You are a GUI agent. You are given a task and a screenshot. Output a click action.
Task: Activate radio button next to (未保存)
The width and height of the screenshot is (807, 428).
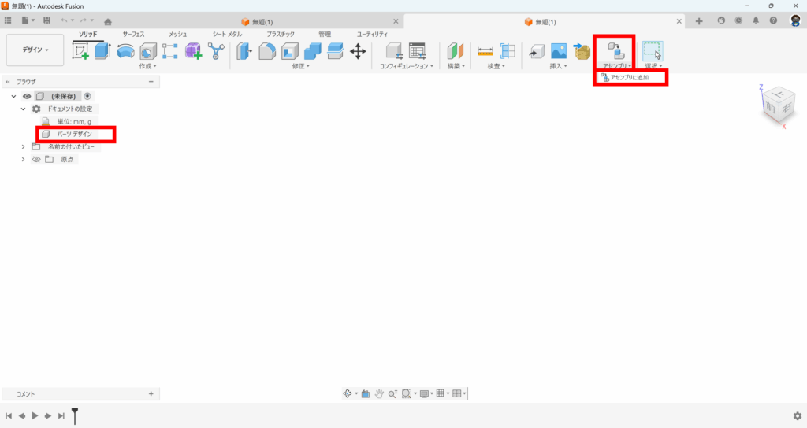point(87,96)
